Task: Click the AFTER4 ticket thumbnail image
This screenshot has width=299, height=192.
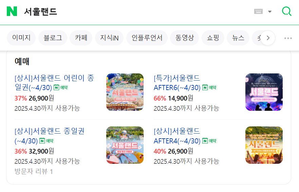Action: tap(264, 145)
